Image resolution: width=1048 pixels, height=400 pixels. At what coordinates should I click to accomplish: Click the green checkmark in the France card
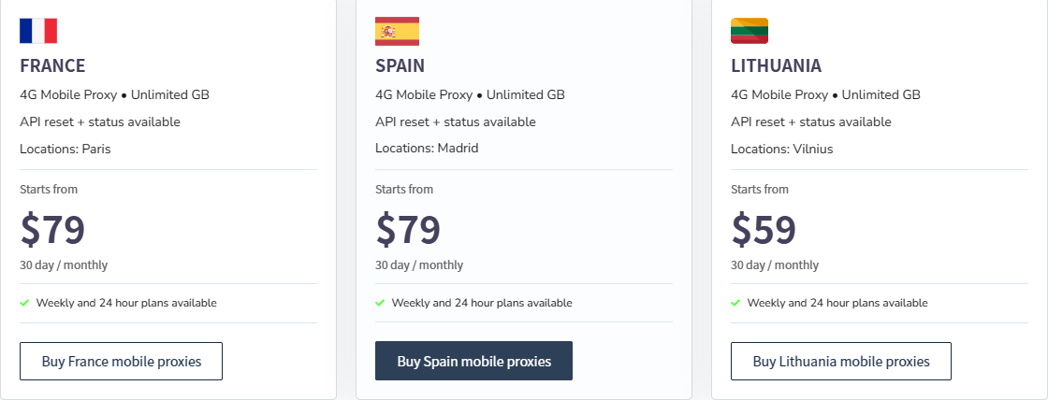24,303
